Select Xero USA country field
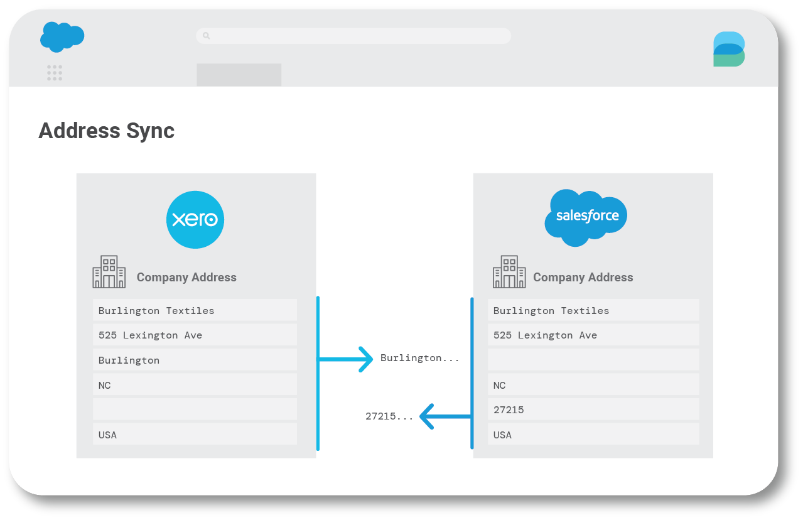803x520 pixels. 195,434
